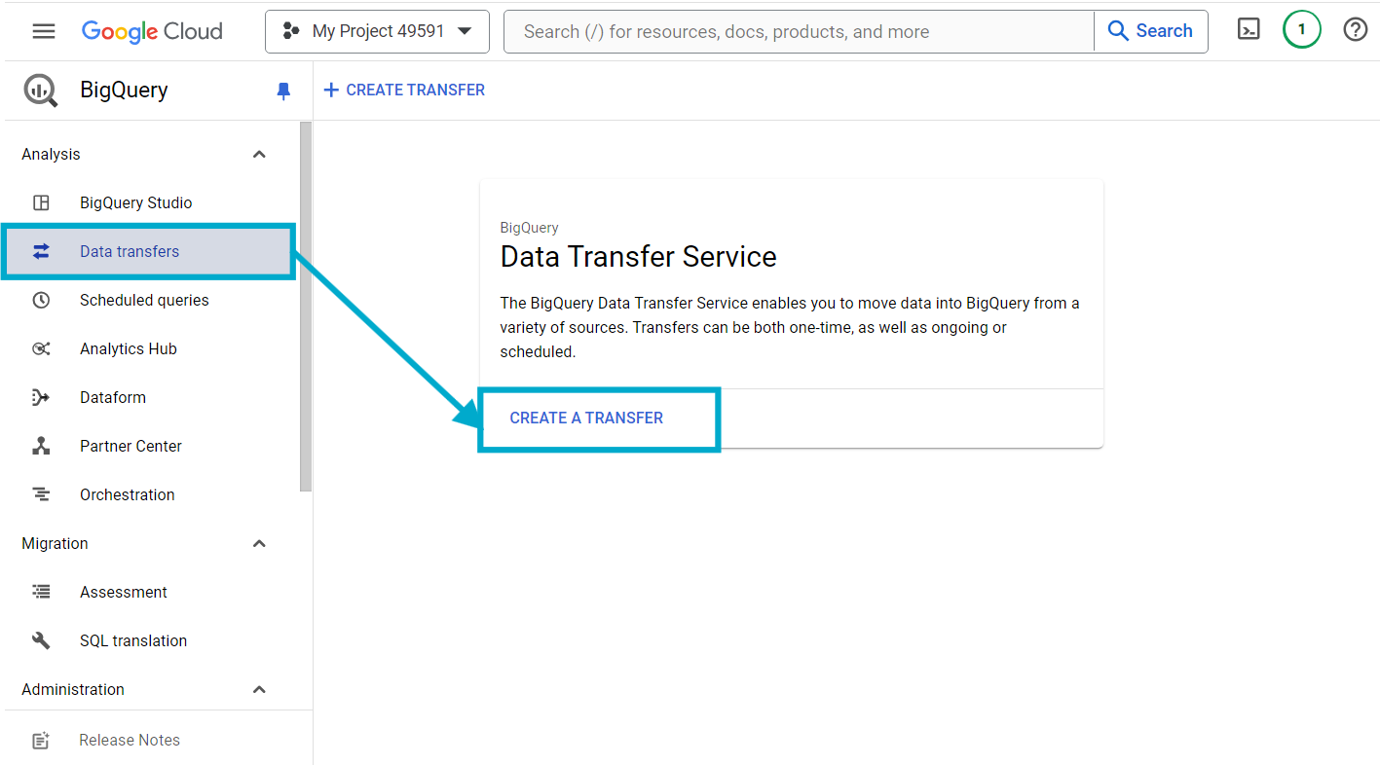Toggle the BigQuery pin icon
The image size is (1380, 765).
tap(283, 91)
